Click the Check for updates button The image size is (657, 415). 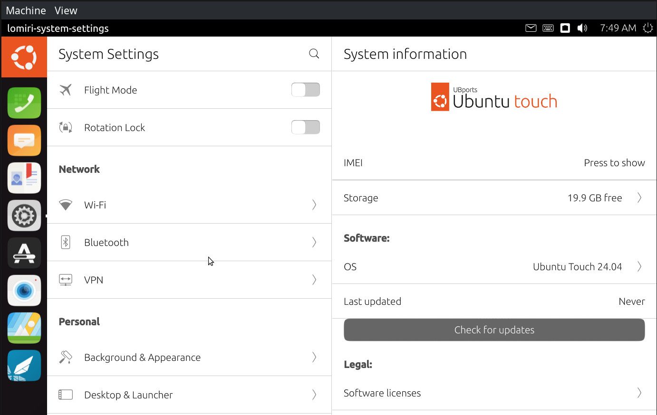tap(494, 330)
